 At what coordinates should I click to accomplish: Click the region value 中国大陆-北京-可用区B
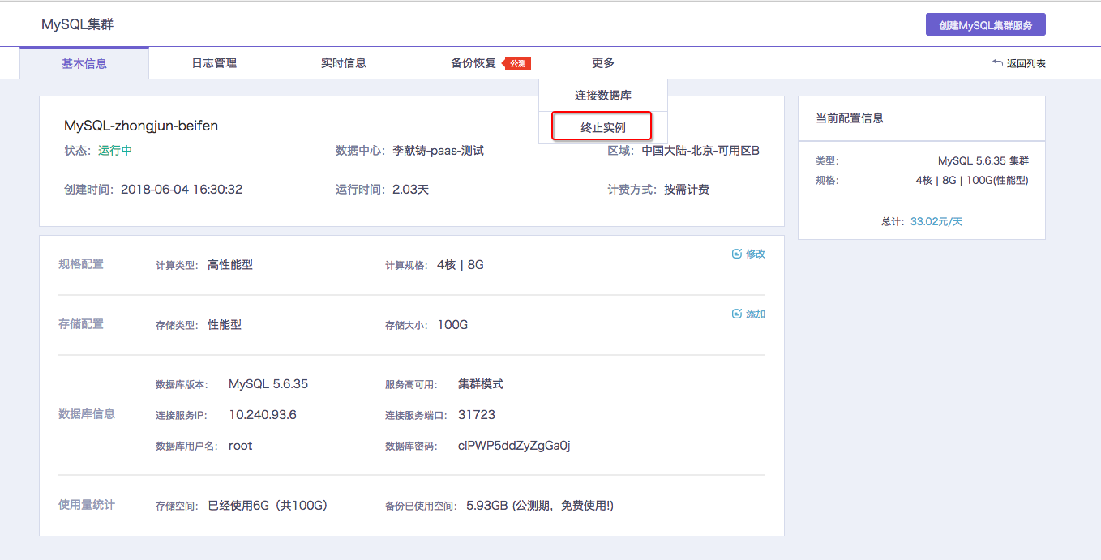pyautogui.click(x=700, y=151)
